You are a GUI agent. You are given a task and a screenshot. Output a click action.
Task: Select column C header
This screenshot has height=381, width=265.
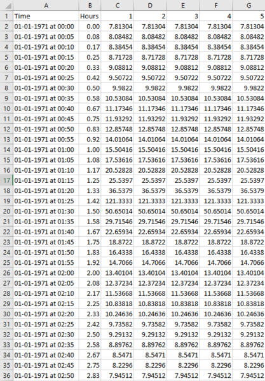coord(117,5)
